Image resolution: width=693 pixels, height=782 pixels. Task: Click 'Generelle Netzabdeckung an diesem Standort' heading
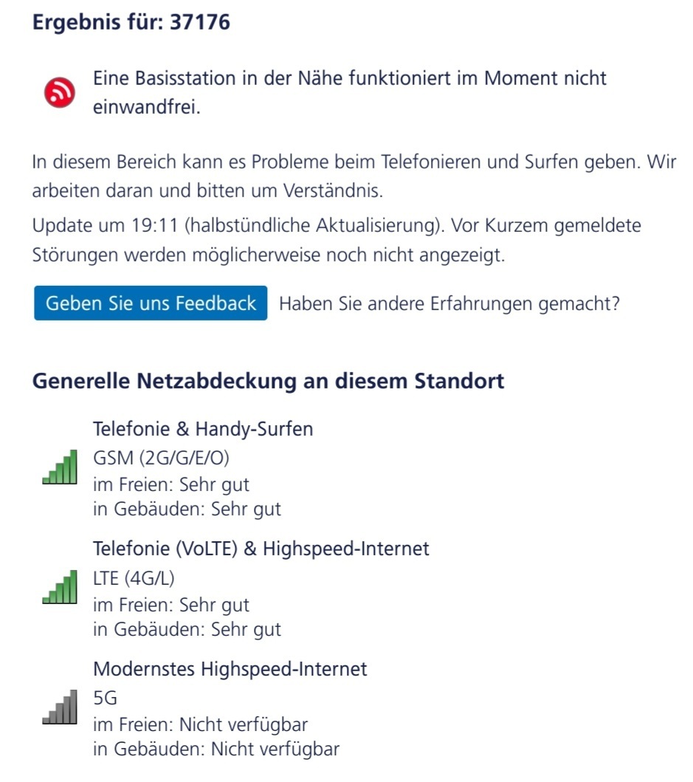(268, 381)
